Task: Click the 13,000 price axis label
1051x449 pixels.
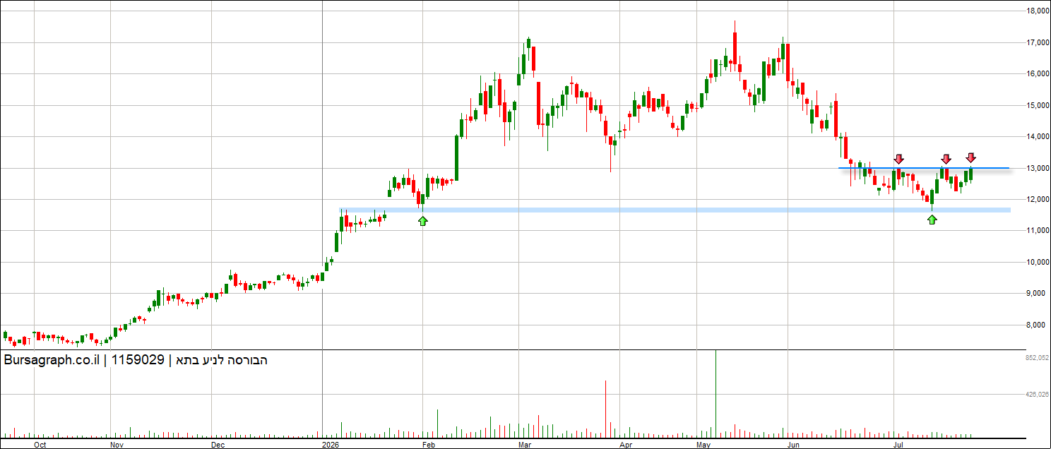Action: pyautogui.click(x=1036, y=168)
